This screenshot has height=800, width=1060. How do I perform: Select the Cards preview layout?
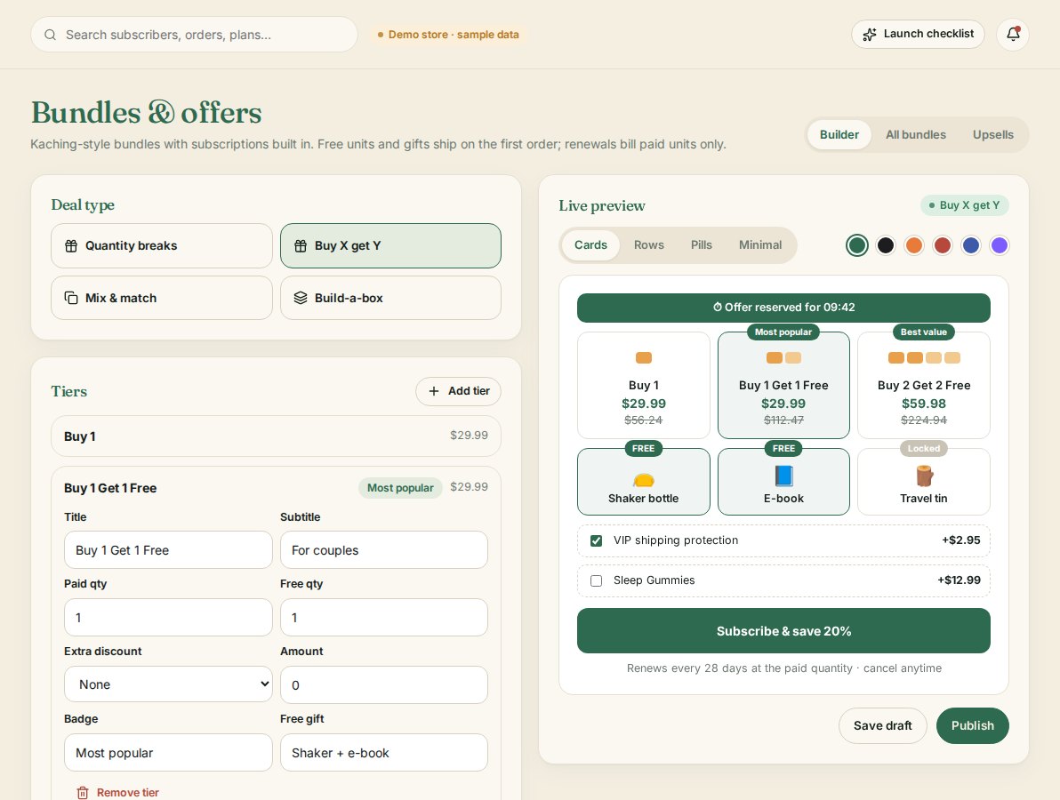[590, 245]
